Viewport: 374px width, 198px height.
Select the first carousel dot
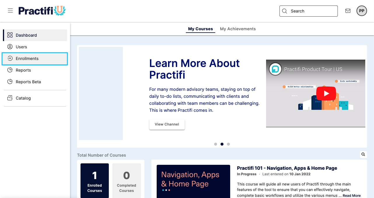point(216,144)
